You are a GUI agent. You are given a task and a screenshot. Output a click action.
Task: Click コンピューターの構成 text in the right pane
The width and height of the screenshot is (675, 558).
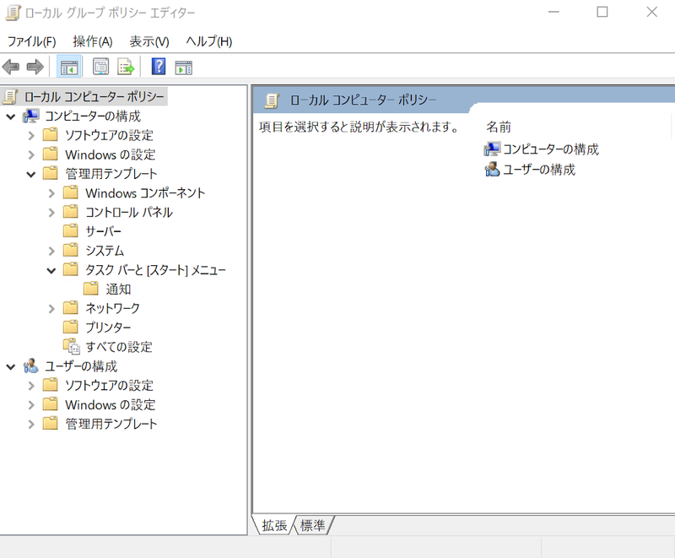coord(551,149)
